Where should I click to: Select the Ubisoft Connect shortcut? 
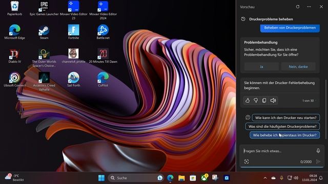15,80
